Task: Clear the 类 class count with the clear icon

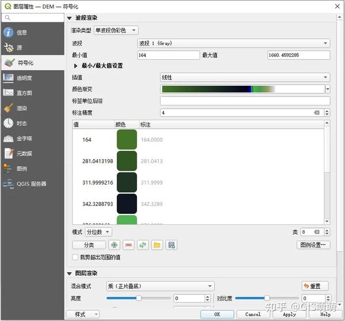Action: pos(317,232)
